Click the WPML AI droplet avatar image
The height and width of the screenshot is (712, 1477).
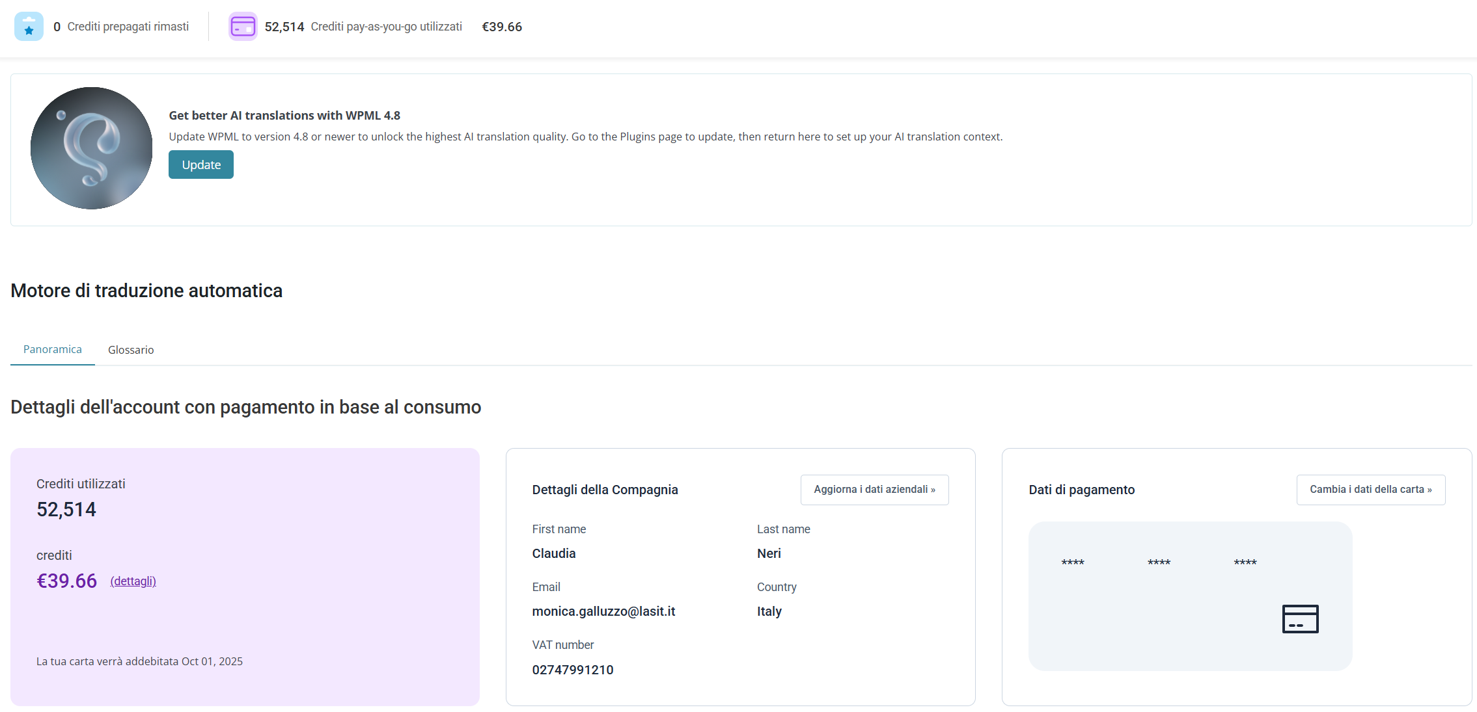point(91,148)
